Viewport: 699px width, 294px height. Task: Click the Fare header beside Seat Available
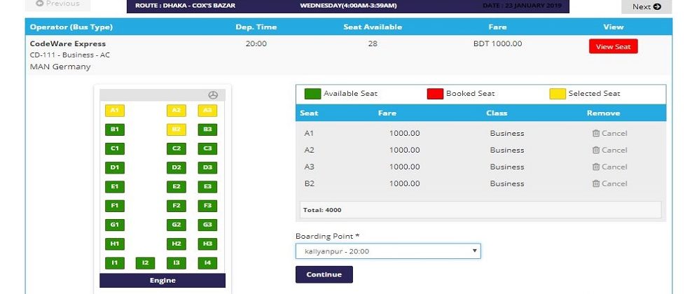pos(497,27)
